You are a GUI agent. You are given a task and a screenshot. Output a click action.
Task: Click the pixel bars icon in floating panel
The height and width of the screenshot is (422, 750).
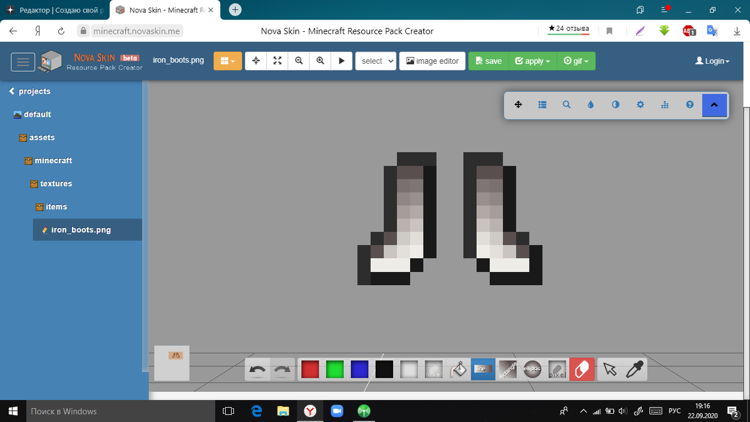click(x=665, y=105)
